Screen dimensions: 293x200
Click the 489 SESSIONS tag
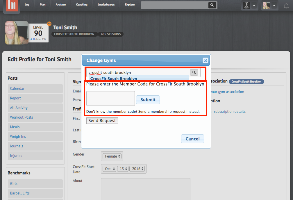point(111,34)
